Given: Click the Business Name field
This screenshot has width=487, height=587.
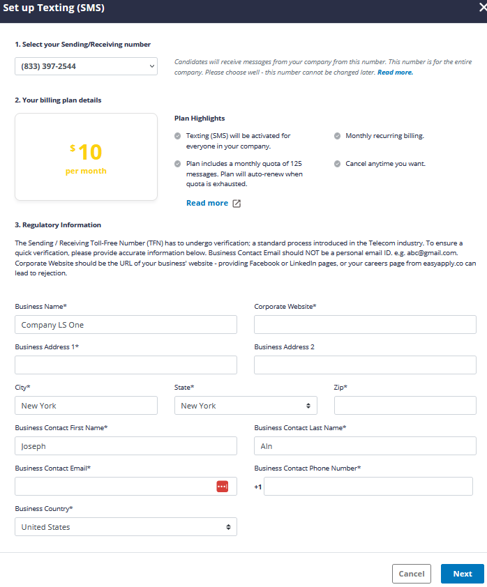Looking at the screenshot, I should coord(126,325).
